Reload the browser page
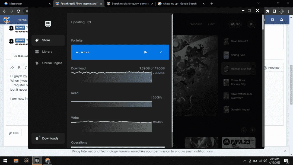Screen dimensions: 293x165 [x=18, y=11]
